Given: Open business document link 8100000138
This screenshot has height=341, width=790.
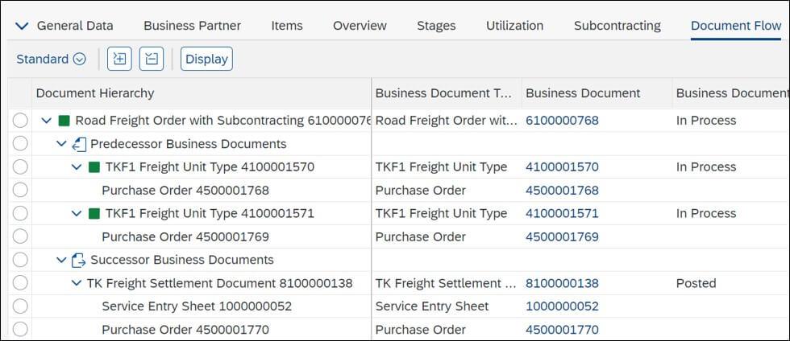Looking at the screenshot, I should coord(562,283).
